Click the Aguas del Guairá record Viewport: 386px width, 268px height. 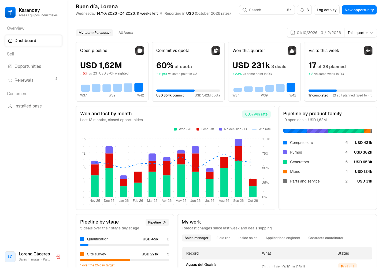[x=201, y=265]
